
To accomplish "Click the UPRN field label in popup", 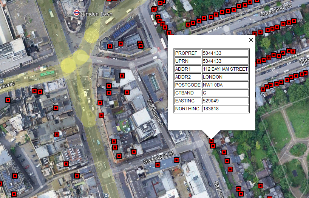I will (x=187, y=61).
